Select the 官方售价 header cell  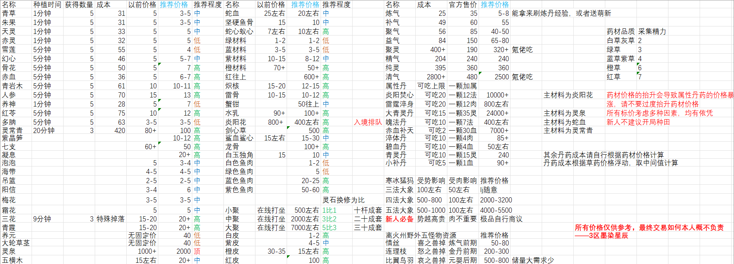click(x=462, y=5)
